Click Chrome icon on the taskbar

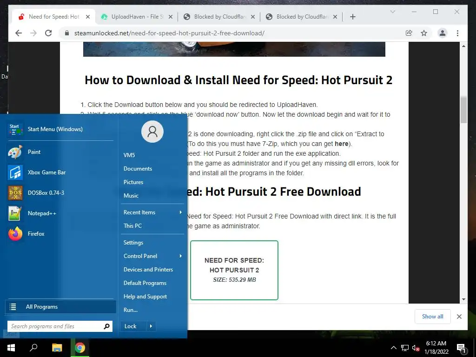click(80, 348)
